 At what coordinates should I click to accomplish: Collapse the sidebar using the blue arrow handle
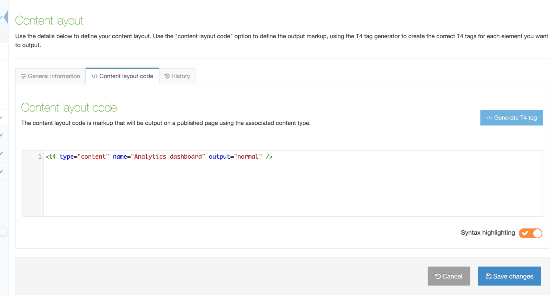pyautogui.click(x=6, y=17)
